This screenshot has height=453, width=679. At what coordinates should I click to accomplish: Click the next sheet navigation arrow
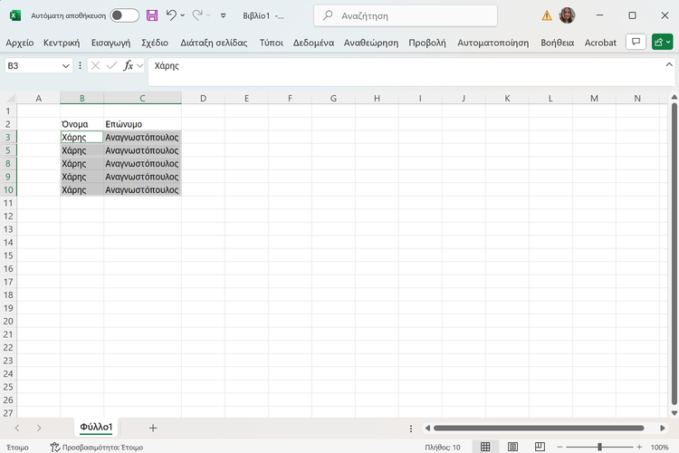coord(39,429)
